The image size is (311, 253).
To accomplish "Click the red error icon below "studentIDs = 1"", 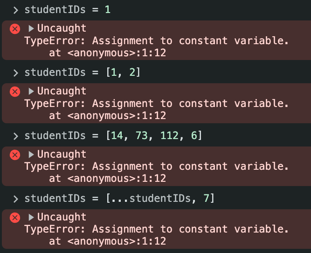I will pyautogui.click(x=15, y=29).
